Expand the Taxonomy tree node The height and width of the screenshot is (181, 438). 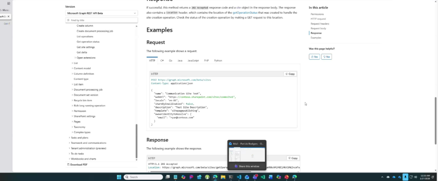coord(72,127)
